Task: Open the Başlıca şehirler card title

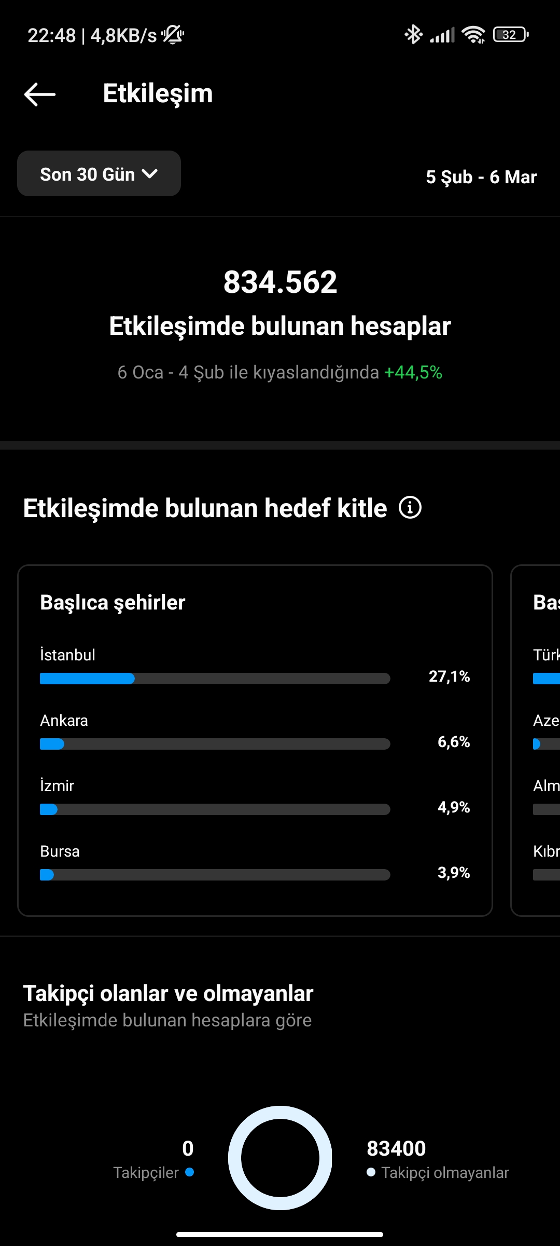Action: point(113,602)
